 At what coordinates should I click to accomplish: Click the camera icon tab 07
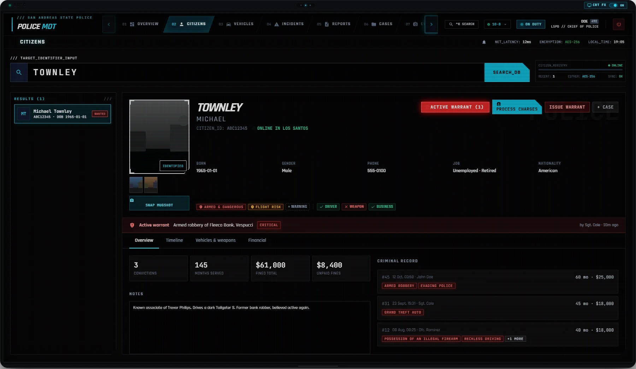[x=416, y=24]
